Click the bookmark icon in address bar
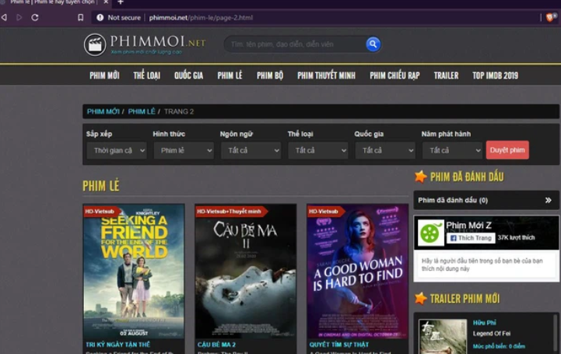The image size is (561, 354). tap(81, 17)
